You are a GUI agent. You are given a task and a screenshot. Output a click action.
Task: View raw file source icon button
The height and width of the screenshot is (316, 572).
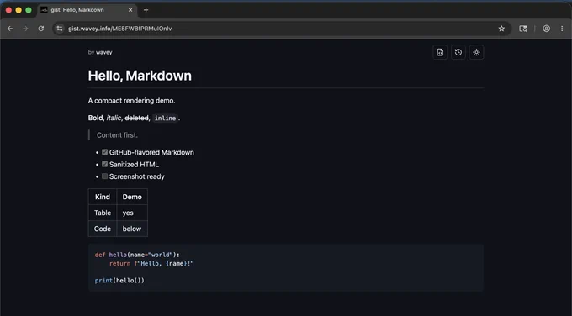coord(440,52)
